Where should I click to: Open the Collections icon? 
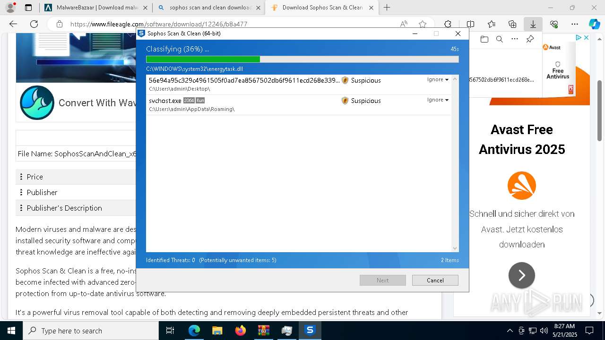click(x=512, y=24)
